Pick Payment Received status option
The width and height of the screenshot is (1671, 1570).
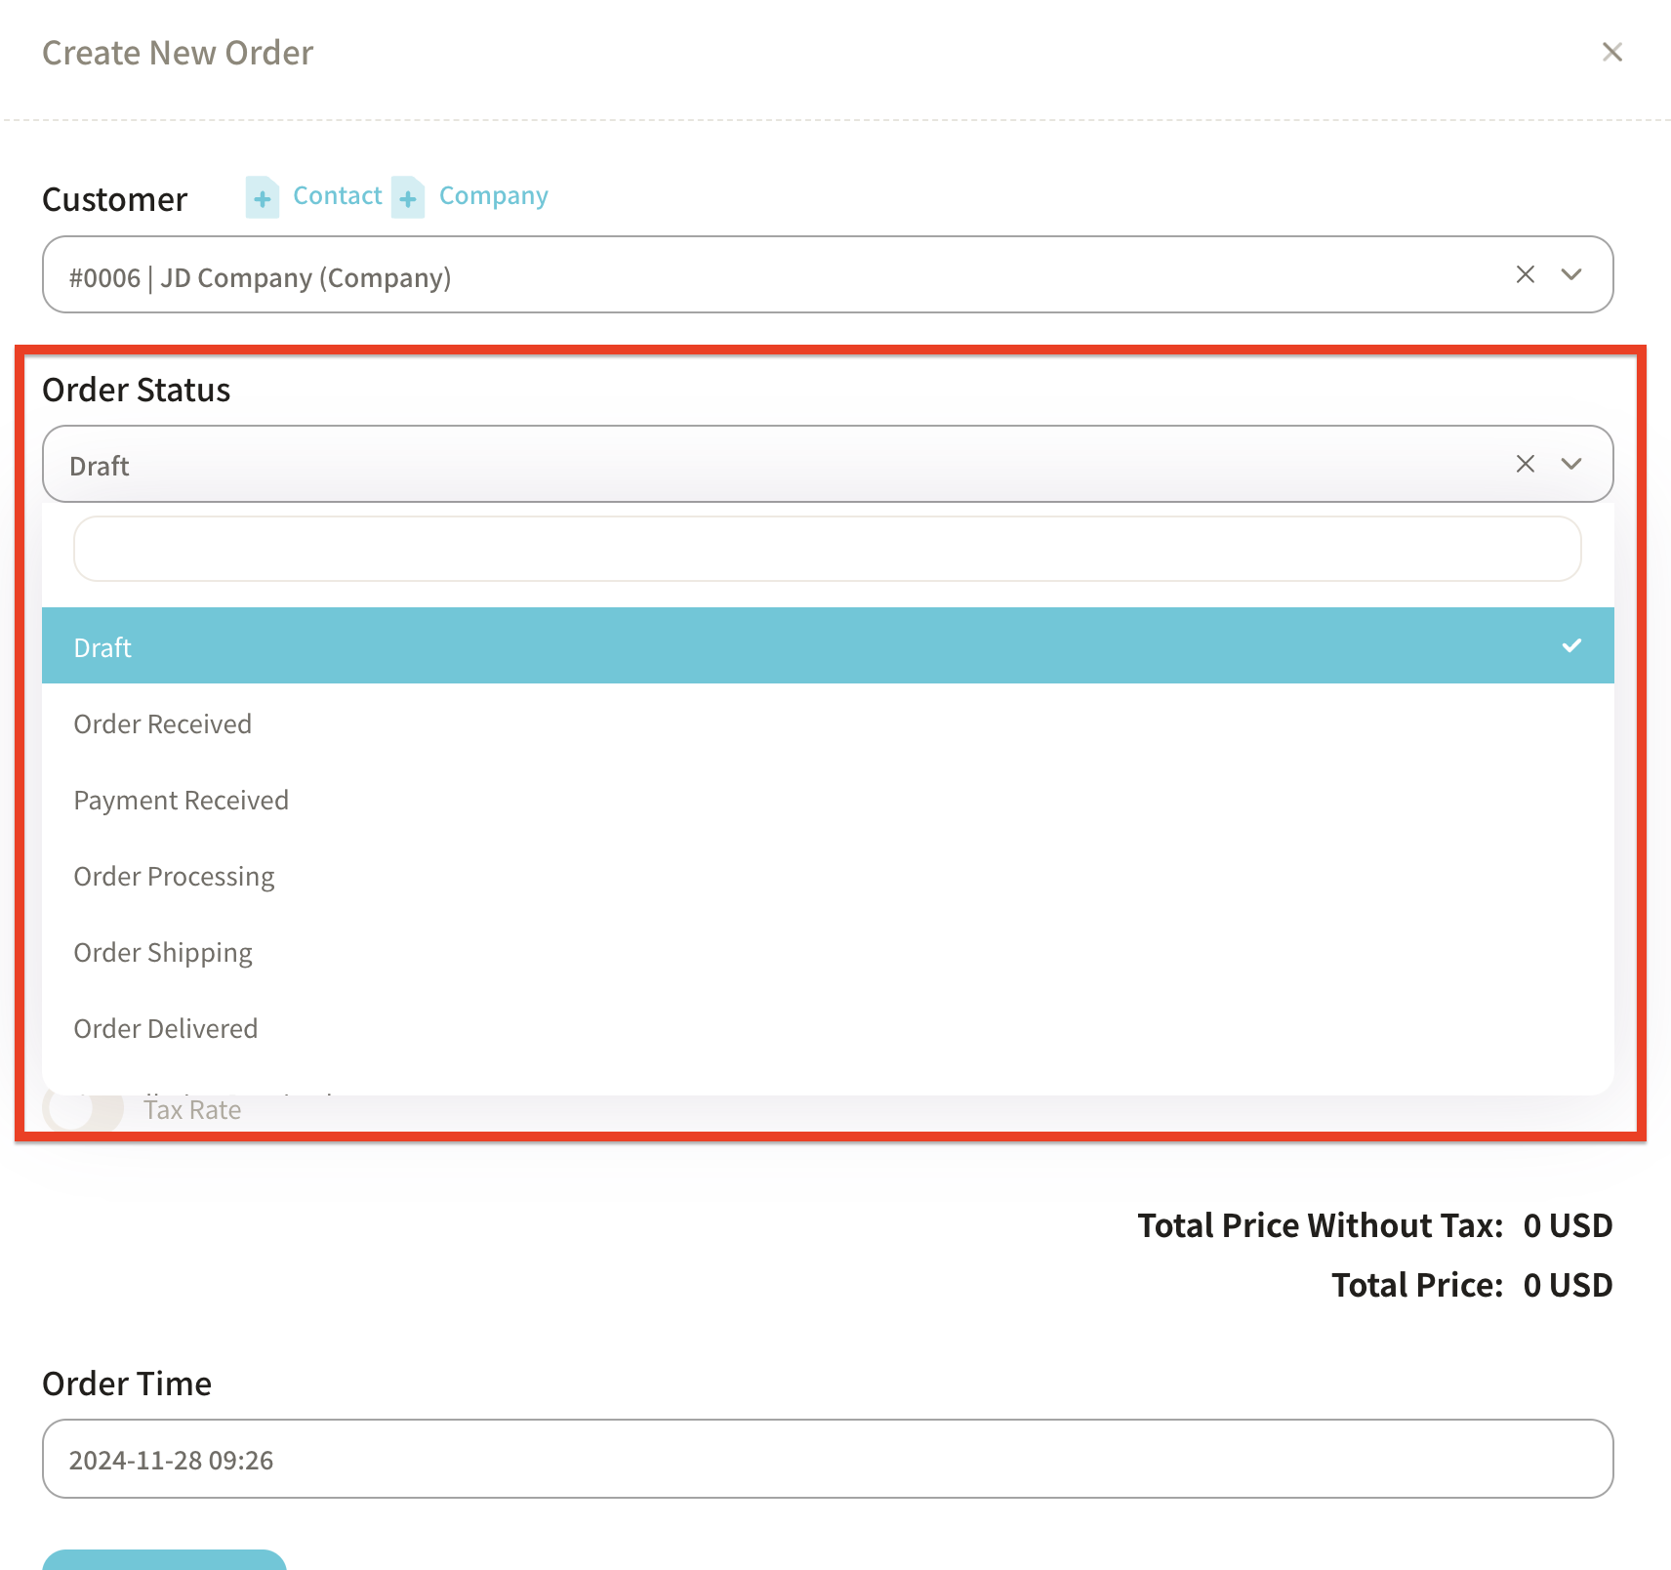(182, 800)
